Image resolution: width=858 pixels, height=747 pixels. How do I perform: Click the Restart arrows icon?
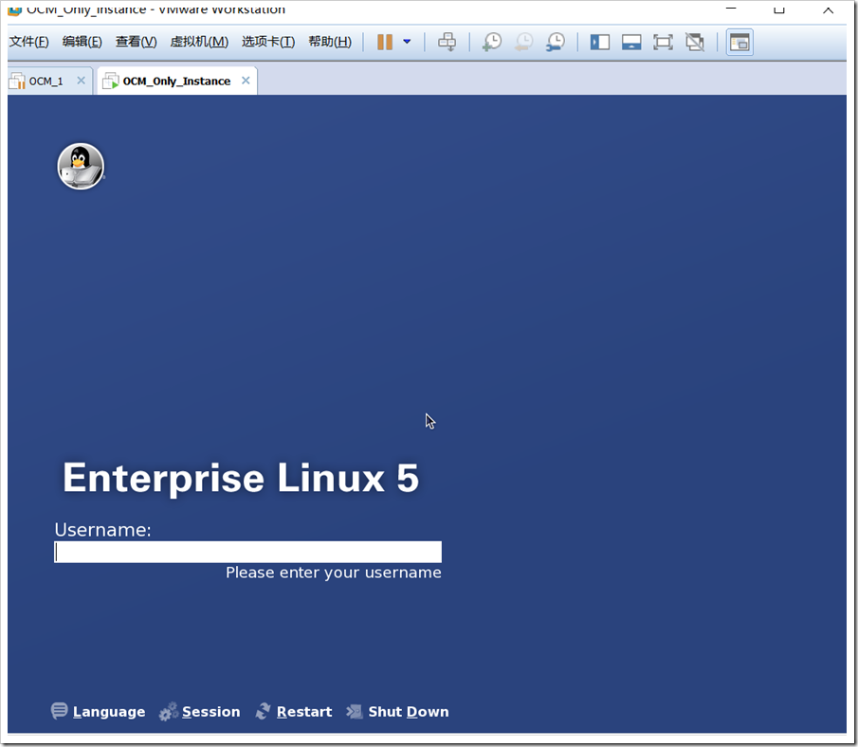click(x=264, y=711)
